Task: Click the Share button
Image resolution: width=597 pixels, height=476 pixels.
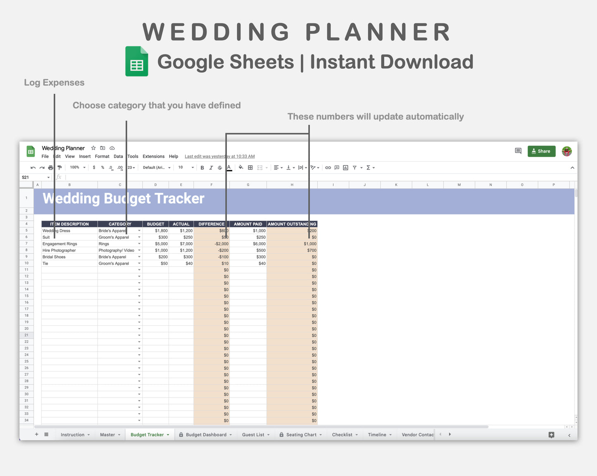Action: pyautogui.click(x=541, y=151)
